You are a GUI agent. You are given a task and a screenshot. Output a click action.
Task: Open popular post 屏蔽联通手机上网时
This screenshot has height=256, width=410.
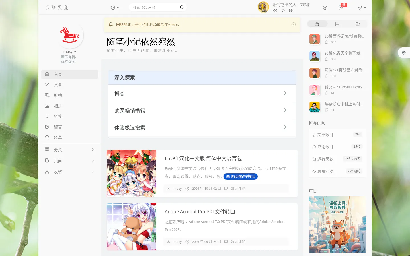tap(344, 104)
